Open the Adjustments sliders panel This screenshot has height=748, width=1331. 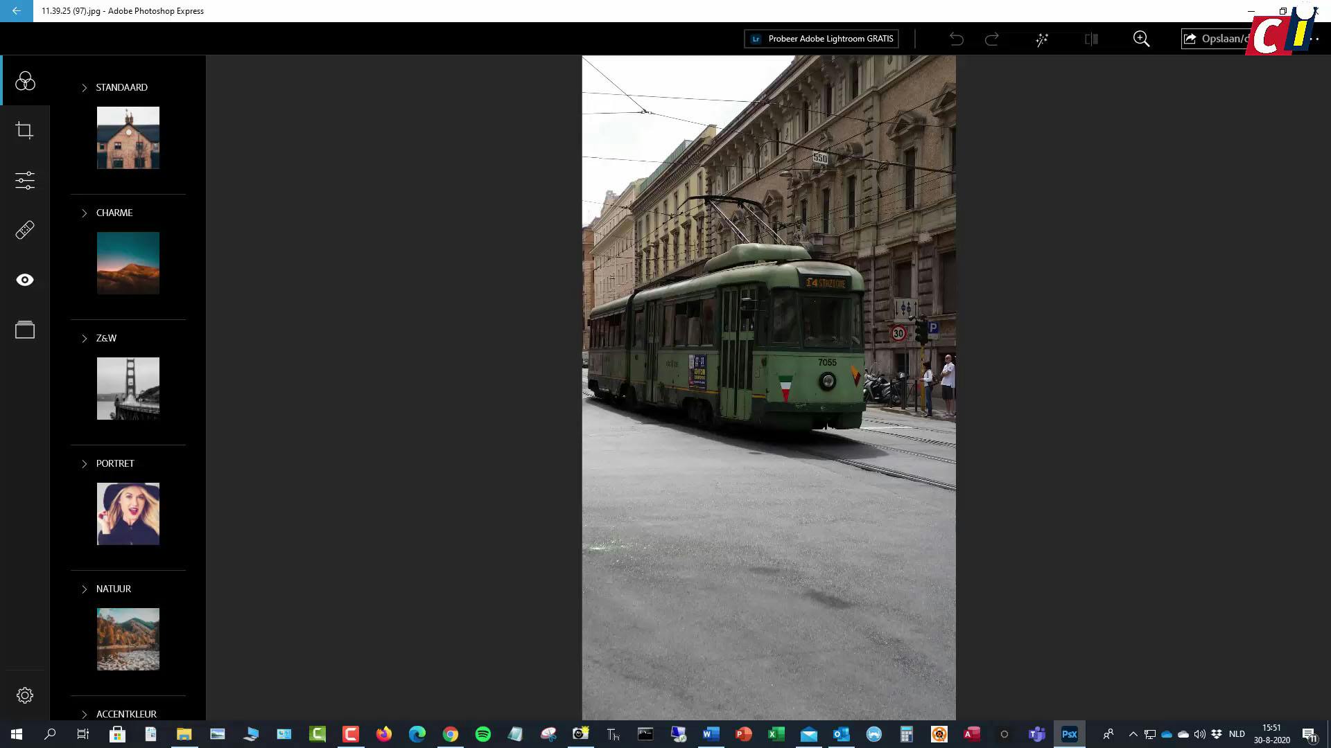[x=25, y=181]
